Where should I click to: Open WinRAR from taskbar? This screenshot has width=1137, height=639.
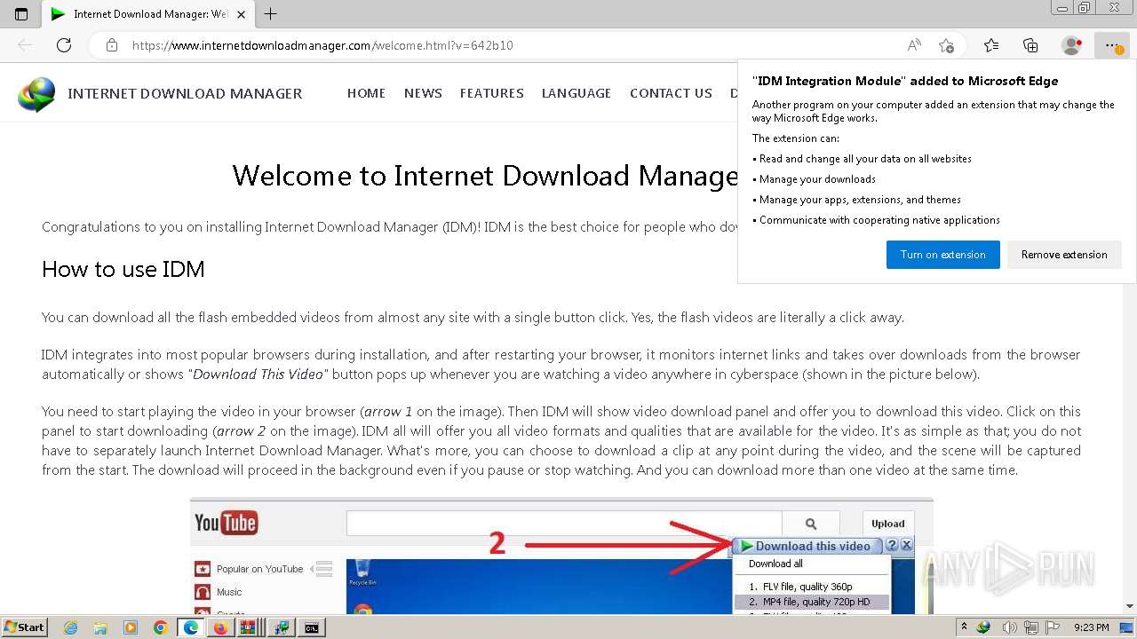pyautogui.click(x=248, y=627)
